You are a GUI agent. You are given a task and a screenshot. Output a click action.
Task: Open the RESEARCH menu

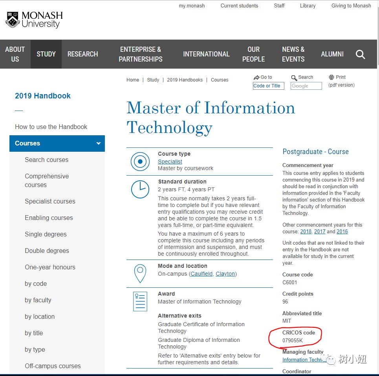point(82,54)
